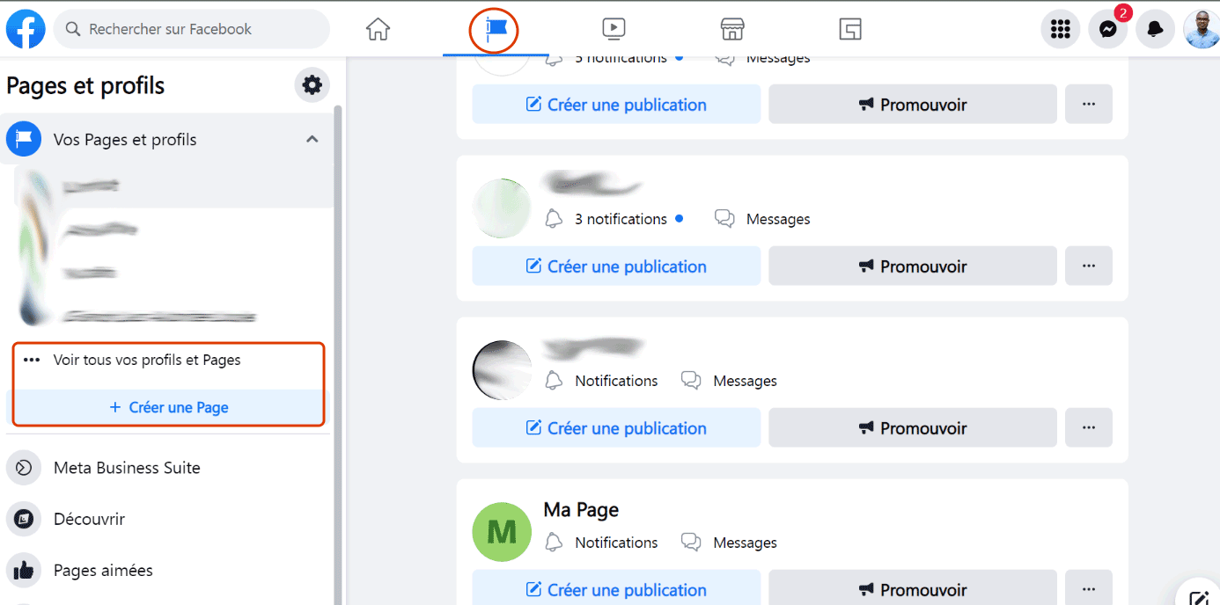1220x605 pixels.
Task: Open Découvrir in the sidebar
Action: pos(89,519)
